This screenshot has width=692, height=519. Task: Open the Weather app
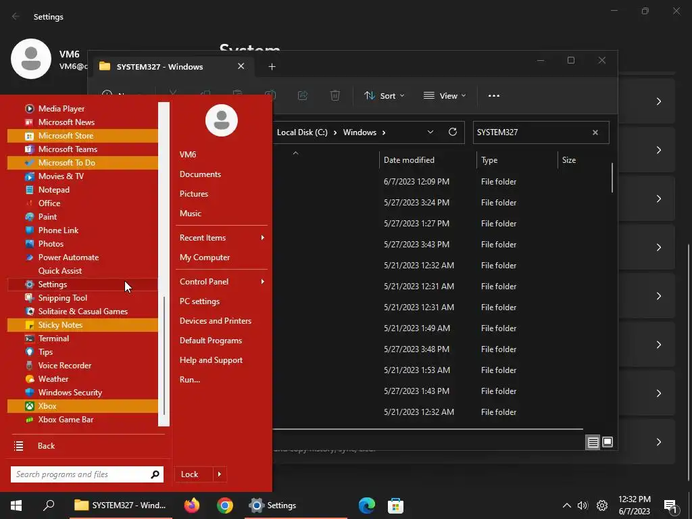pyautogui.click(x=82, y=379)
